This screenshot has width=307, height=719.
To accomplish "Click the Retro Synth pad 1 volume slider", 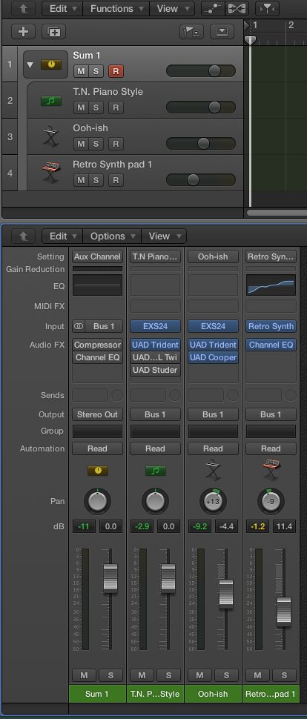I will point(200,179).
